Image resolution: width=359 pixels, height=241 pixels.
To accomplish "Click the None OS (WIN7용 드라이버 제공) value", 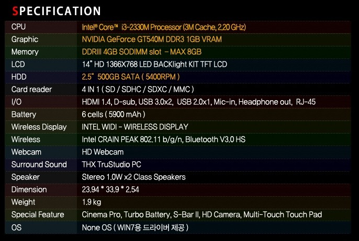I will [135, 227].
